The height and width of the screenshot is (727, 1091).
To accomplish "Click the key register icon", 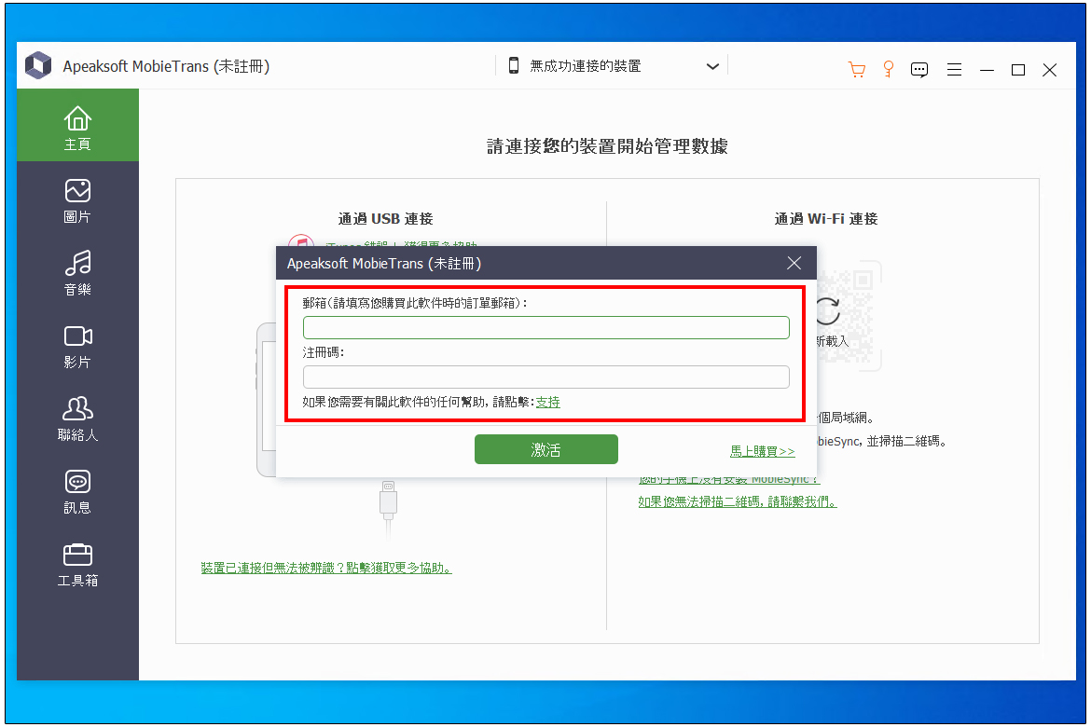I will pyautogui.click(x=888, y=69).
